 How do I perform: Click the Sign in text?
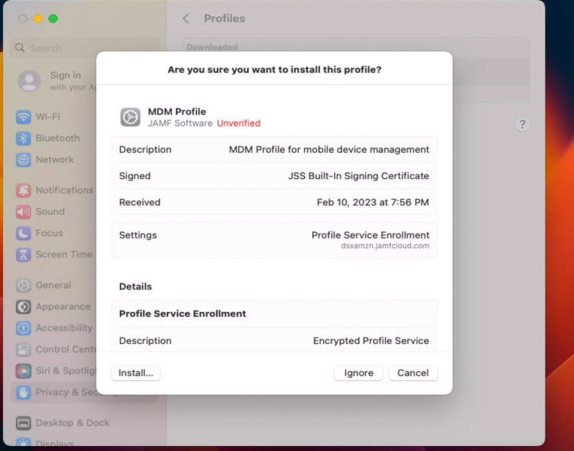(65, 75)
